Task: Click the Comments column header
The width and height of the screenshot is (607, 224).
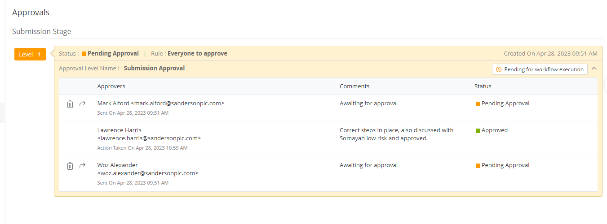Action: [x=354, y=86]
